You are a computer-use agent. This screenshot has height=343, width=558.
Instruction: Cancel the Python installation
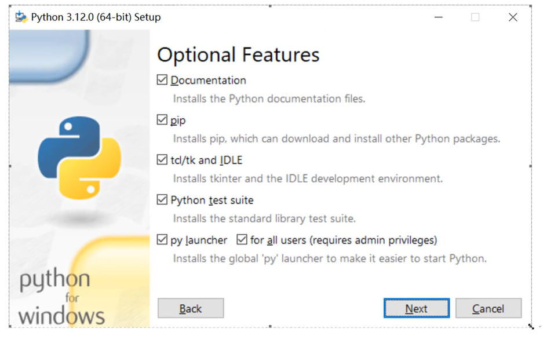[x=488, y=309]
